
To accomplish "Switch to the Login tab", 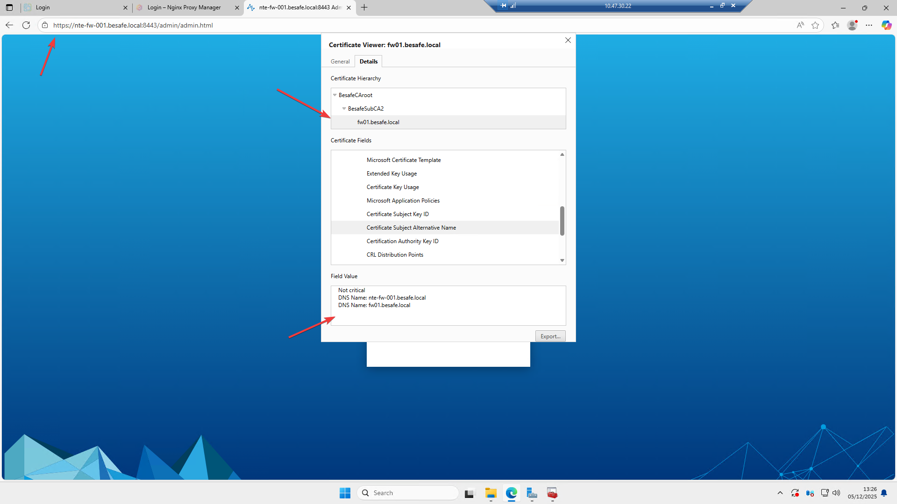I will (x=75, y=7).
